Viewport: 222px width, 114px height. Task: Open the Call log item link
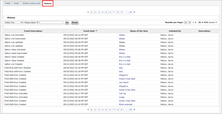(122, 94)
